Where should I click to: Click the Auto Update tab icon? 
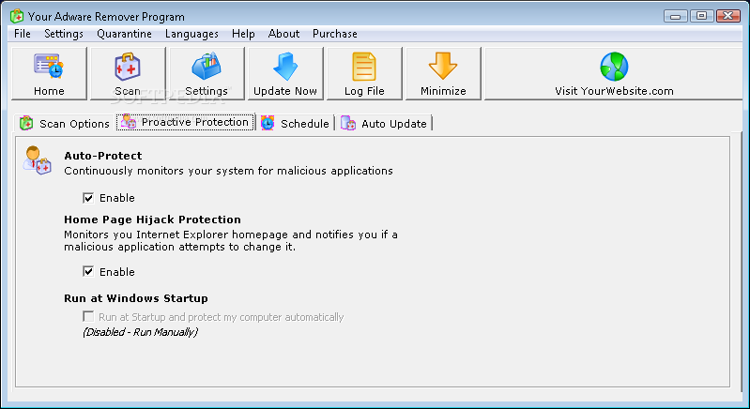point(347,123)
